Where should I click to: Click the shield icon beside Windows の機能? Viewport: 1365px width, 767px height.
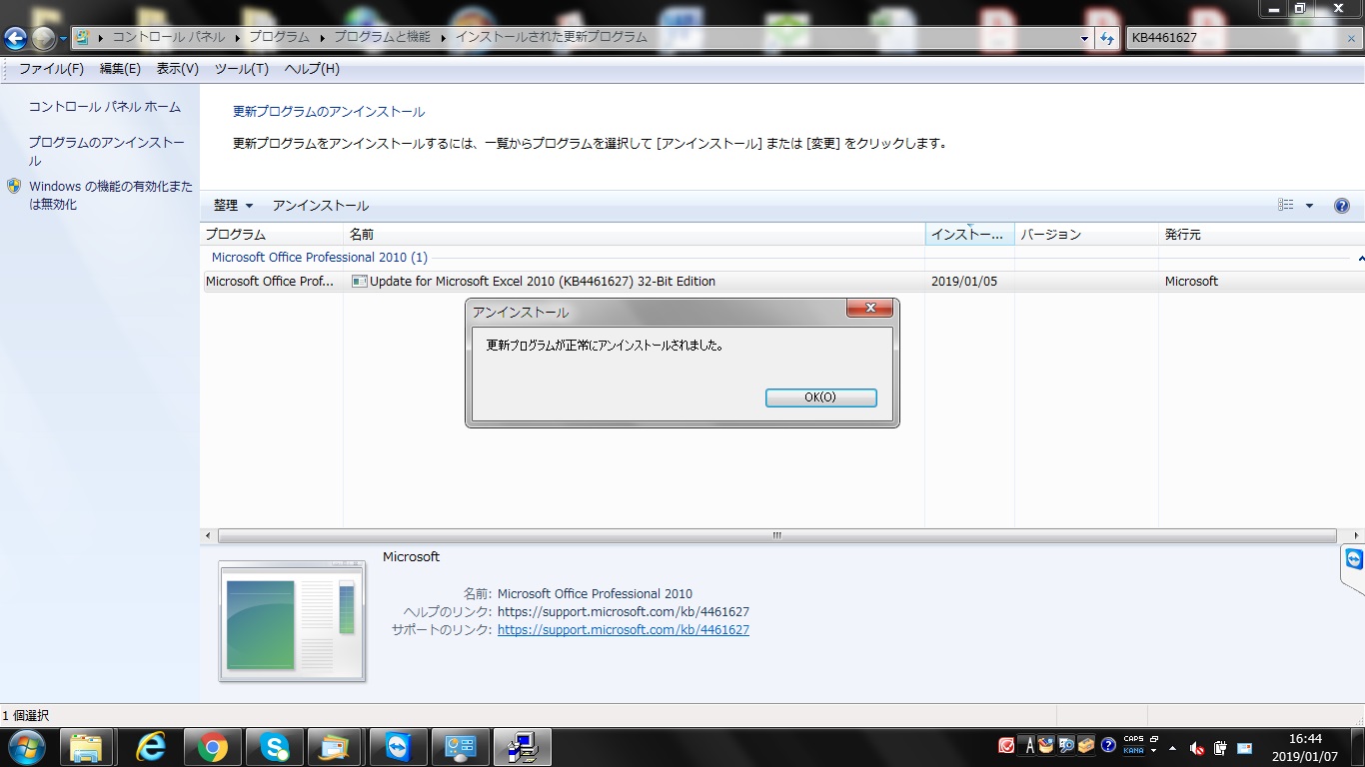(x=14, y=187)
